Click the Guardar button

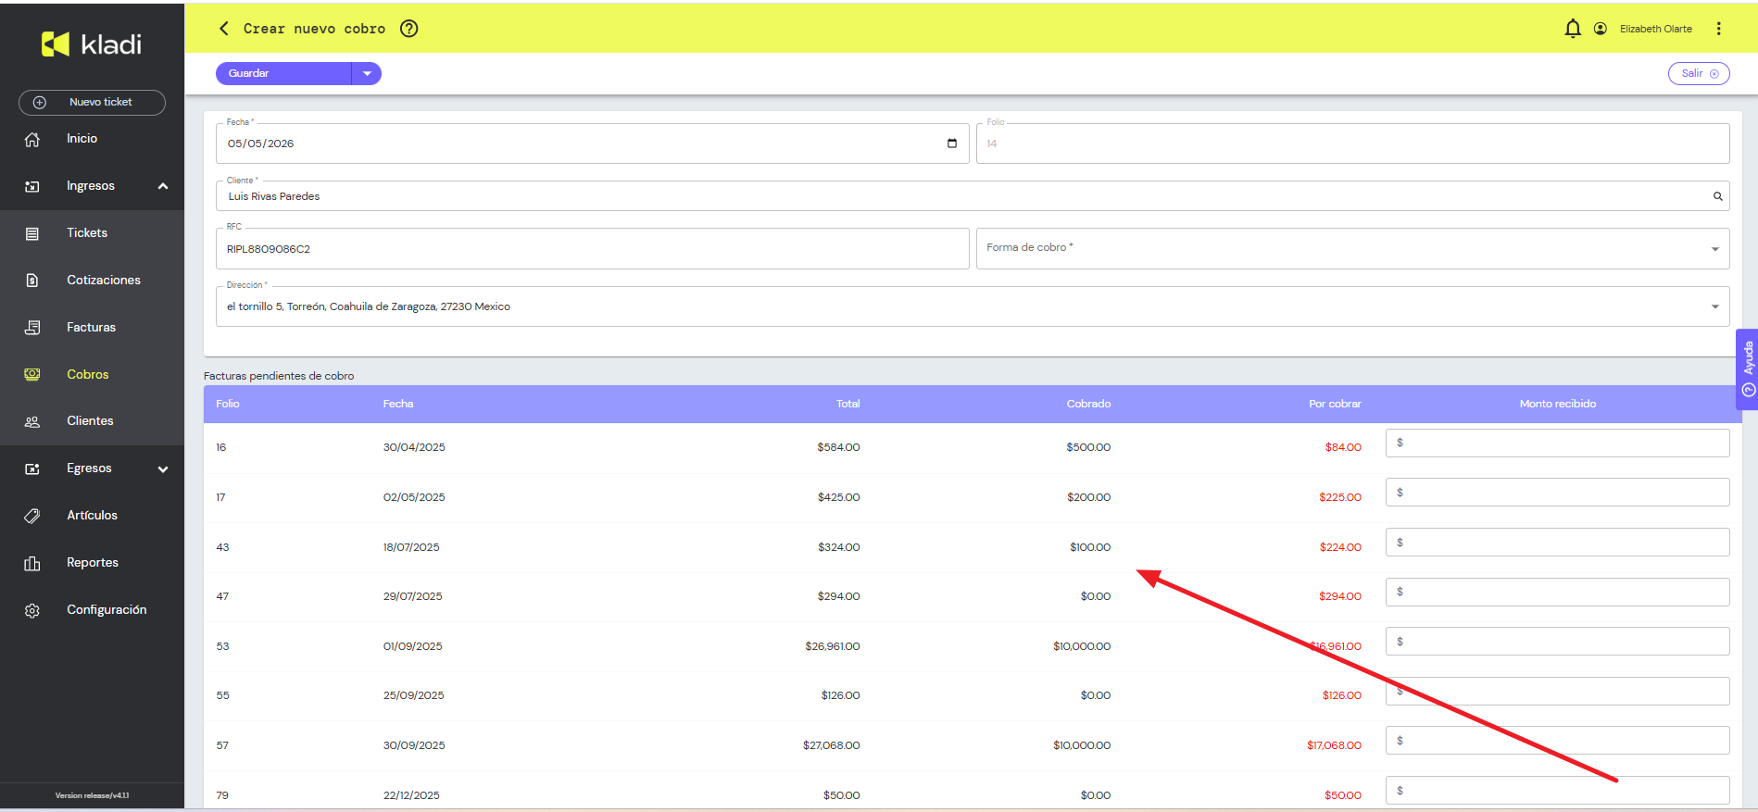283,73
